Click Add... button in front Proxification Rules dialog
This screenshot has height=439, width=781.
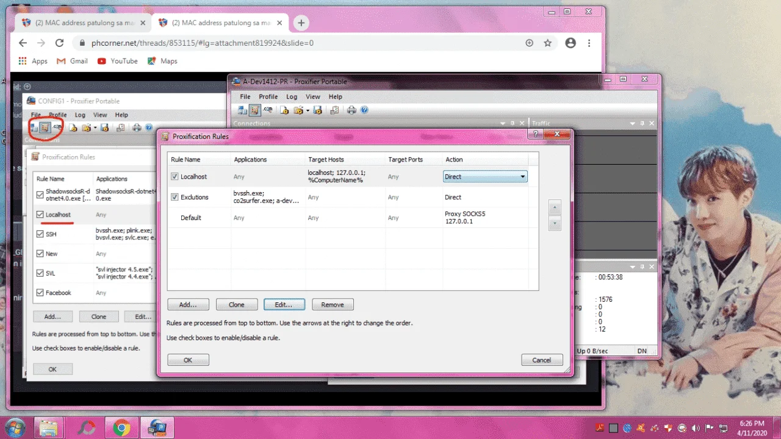[188, 304]
